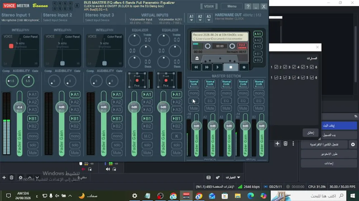The width and height of the screenshot is (359, 201).
Task: Click the طور الاستوديو studio mode button
Action: (x=329, y=154)
